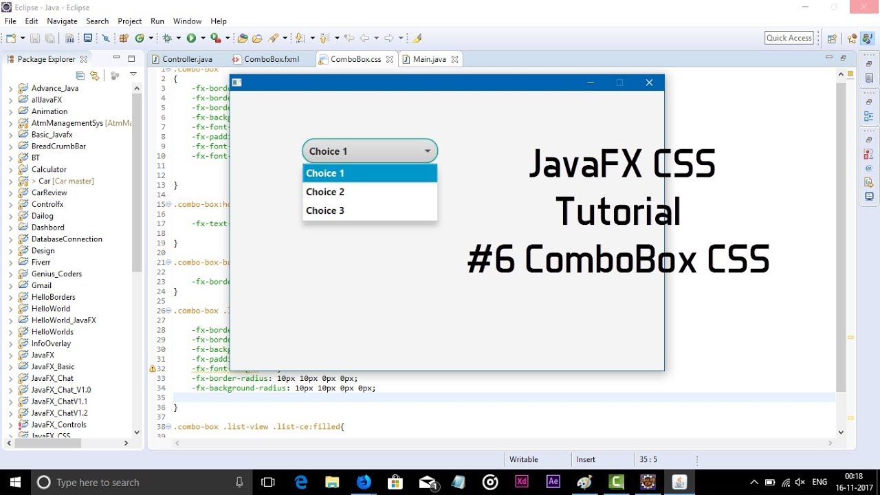Click the Forward navigation arrow icon
Screen dimensions: 880x495
click(x=388, y=38)
